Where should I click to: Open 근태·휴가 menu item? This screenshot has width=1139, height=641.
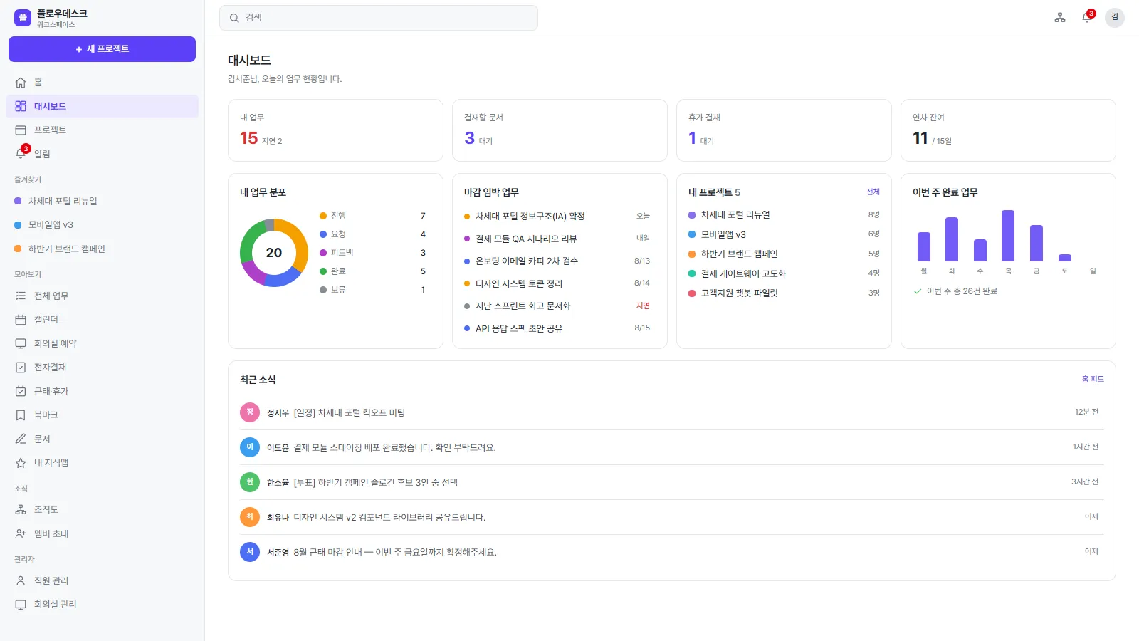click(x=102, y=391)
